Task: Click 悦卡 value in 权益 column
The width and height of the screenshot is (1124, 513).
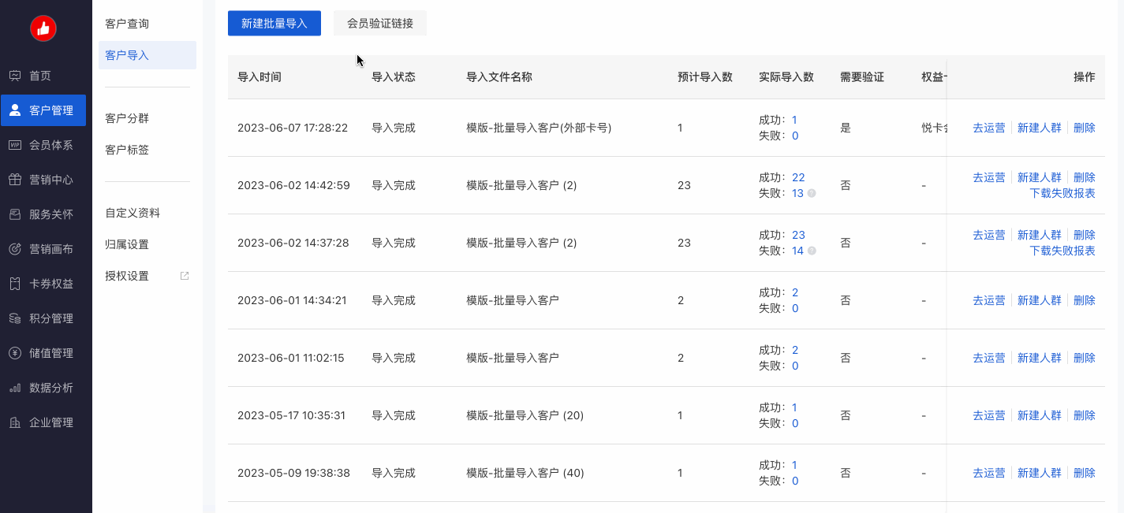Action: point(934,128)
